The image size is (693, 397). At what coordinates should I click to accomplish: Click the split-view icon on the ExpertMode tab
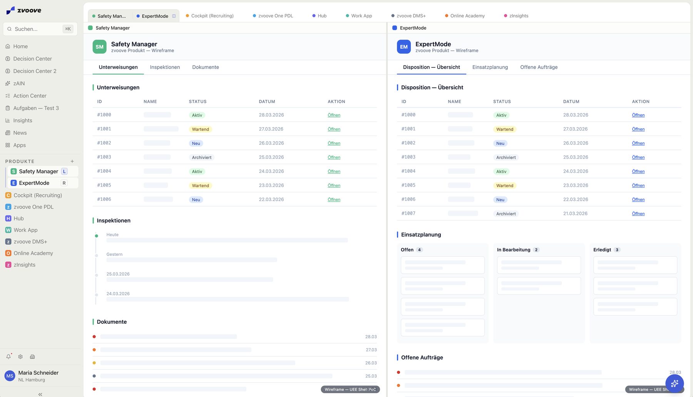click(174, 16)
